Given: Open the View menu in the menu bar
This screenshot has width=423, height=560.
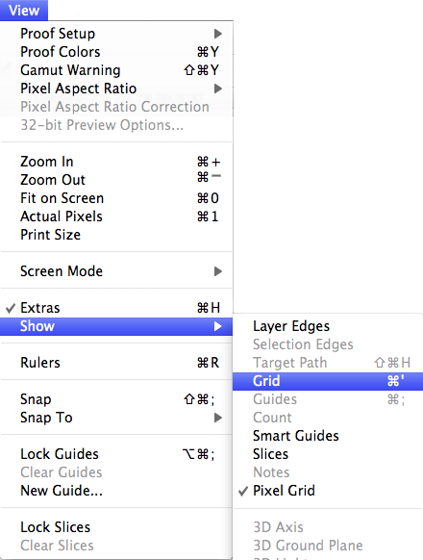Looking at the screenshot, I should (24, 11).
